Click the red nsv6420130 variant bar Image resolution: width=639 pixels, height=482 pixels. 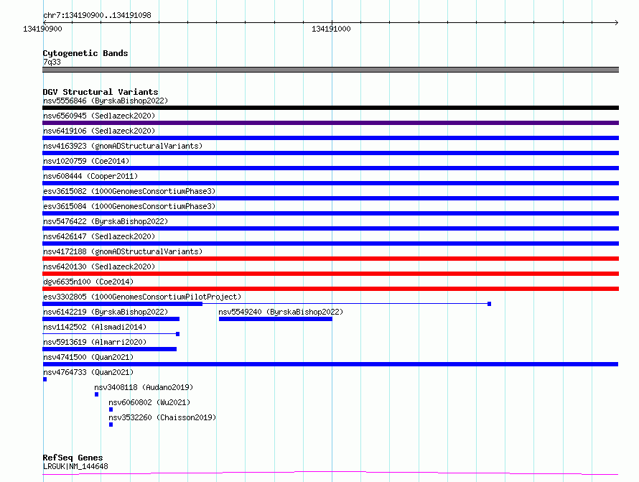pyautogui.click(x=330, y=274)
